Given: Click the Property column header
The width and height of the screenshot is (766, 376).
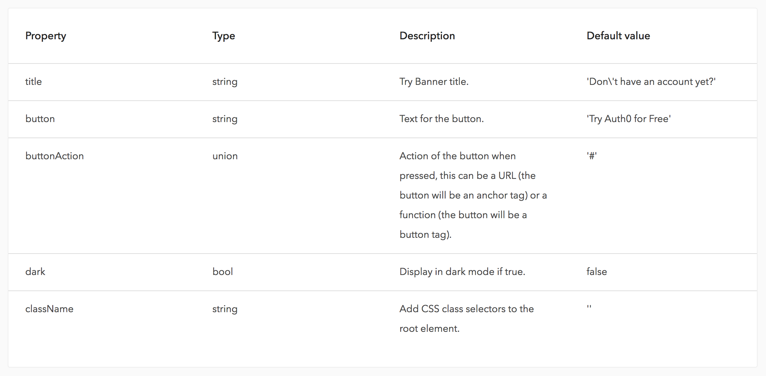Looking at the screenshot, I should (46, 36).
